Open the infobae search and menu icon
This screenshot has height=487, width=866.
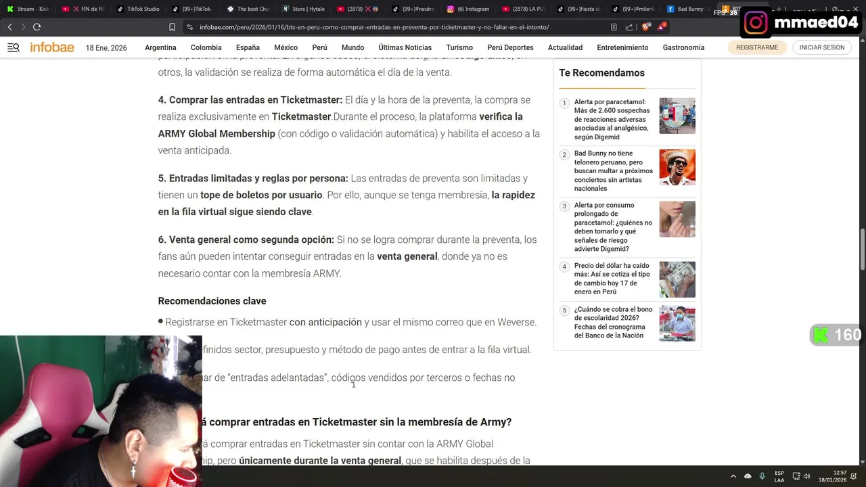14,47
